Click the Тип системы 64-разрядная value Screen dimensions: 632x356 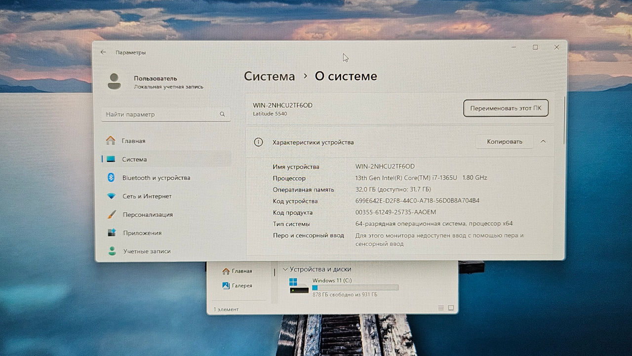pyautogui.click(x=434, y=224)
